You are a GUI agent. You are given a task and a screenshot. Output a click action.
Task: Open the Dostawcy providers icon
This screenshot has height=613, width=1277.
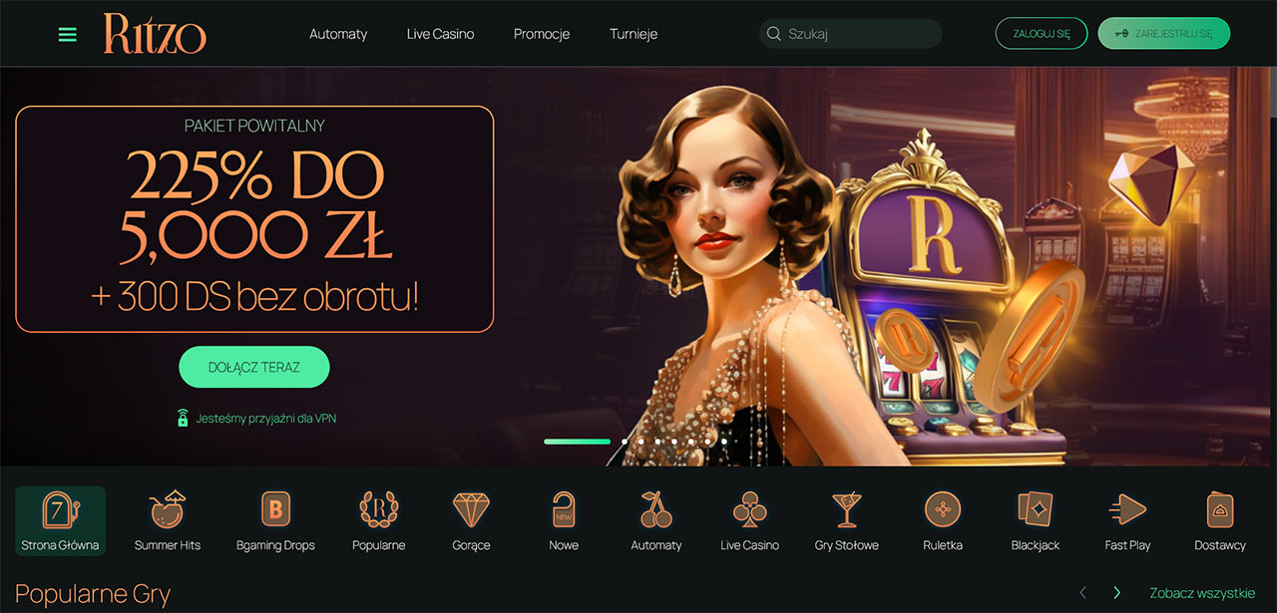pos(1219,509)
